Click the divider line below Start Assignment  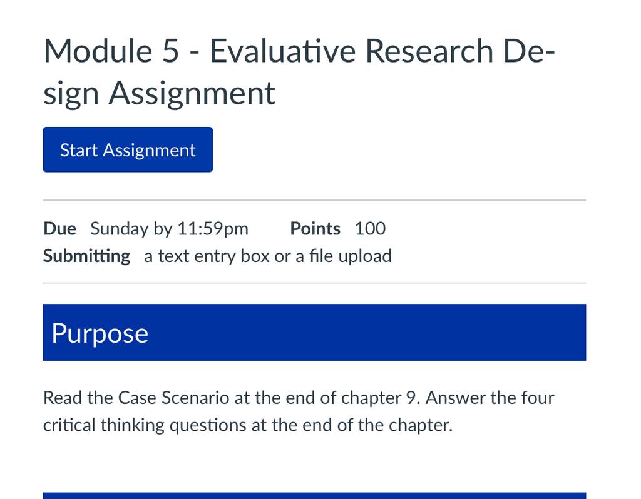coord(314,200)
